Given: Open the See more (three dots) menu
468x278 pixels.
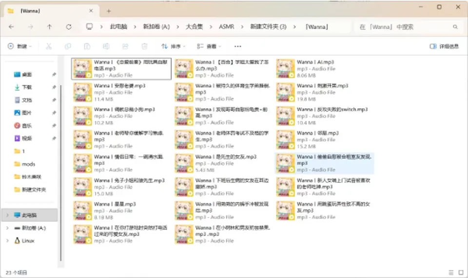Looking at the screenshot, I should click(x=237, y=46).
